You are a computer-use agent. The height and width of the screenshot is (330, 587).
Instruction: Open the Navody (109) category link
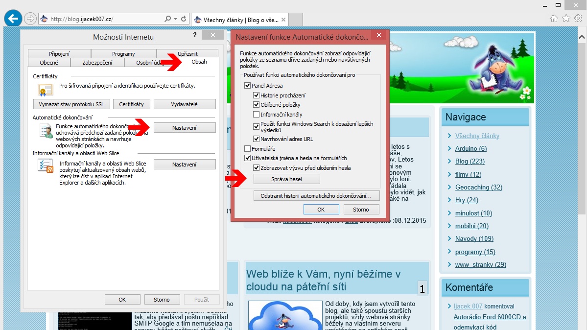(474, 238)
